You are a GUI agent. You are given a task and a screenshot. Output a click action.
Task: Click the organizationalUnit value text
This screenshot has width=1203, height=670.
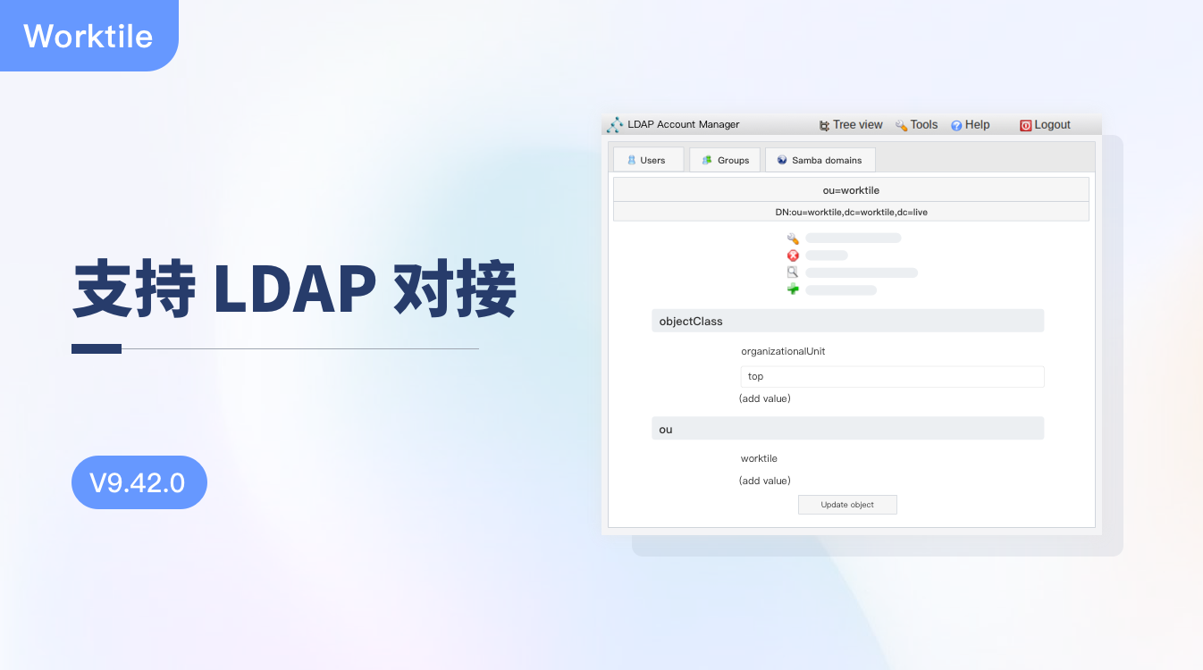pos(783,352)
